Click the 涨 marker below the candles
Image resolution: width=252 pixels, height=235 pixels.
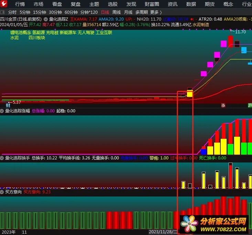(223, 105)
